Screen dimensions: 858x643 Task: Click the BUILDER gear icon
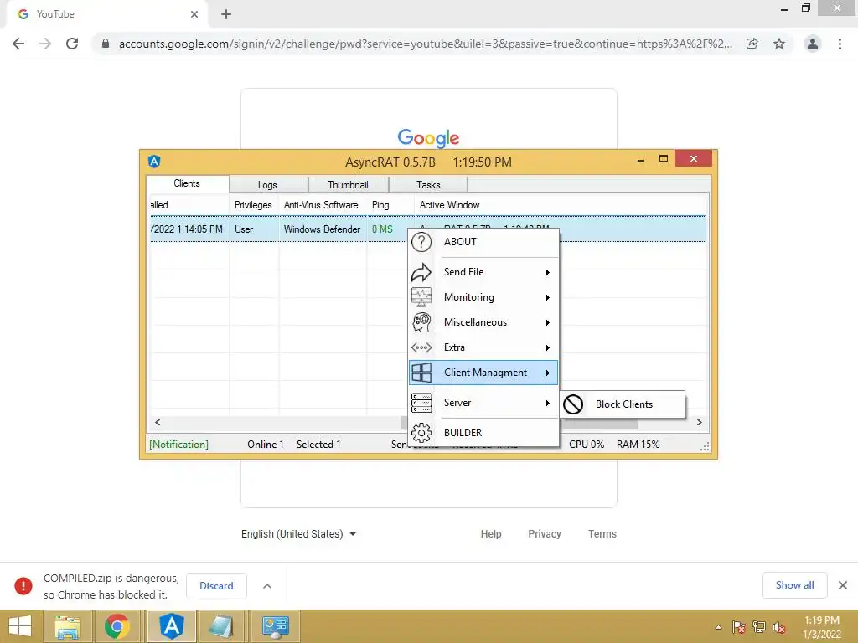click(421, 433)
